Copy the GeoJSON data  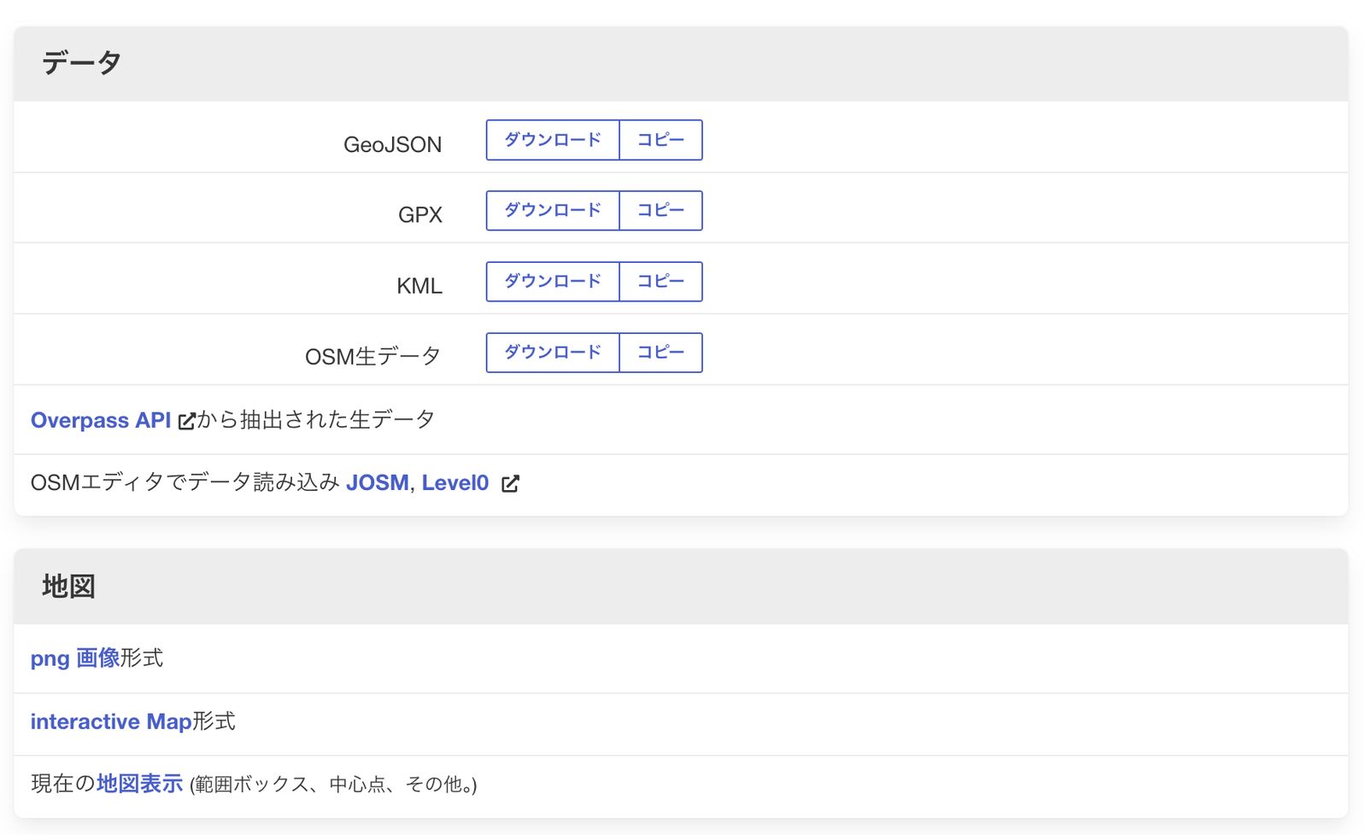click(x=660, y=140)
